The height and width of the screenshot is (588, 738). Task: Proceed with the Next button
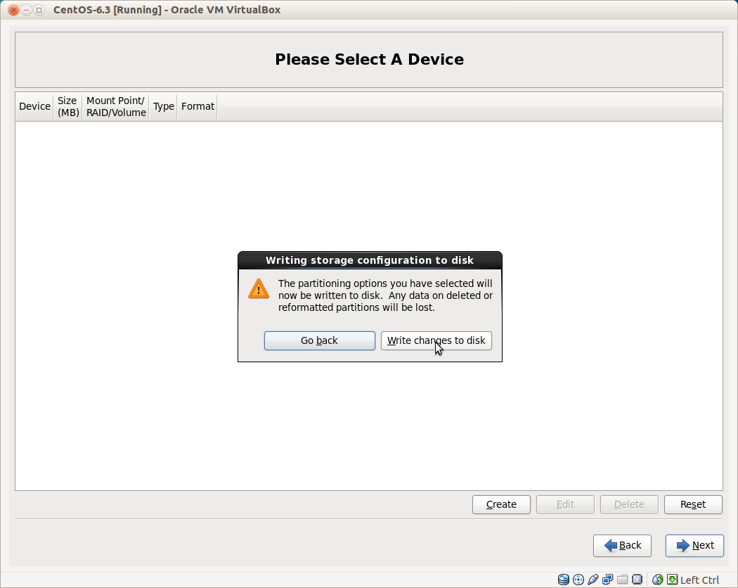point(694,546)
